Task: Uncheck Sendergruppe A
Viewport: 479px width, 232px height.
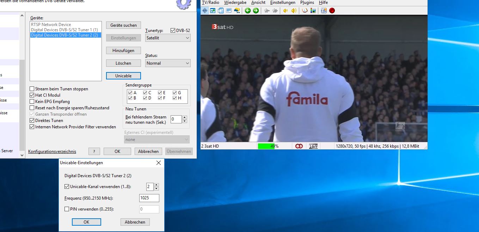Action: coord(130,93)
